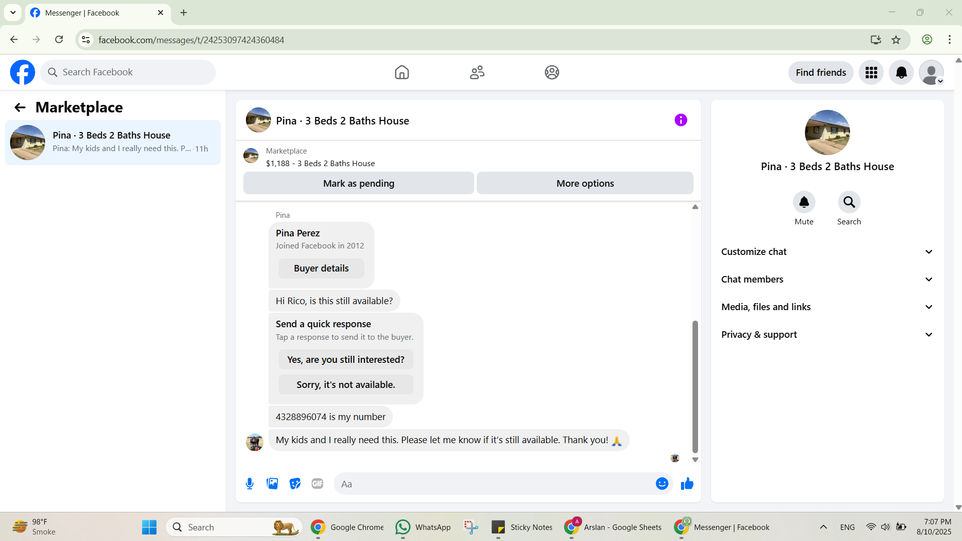
Task: Open the Groups icon in top navigation
Action: tap(552, 72)
